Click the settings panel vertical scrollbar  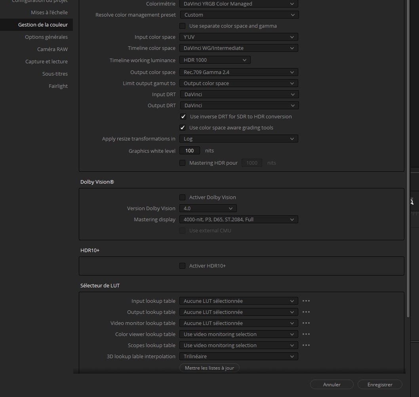pos(408,158)
